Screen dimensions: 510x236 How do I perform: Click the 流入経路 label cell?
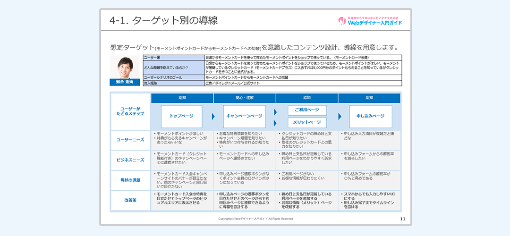pyautogui.click(x=174, y=83)
